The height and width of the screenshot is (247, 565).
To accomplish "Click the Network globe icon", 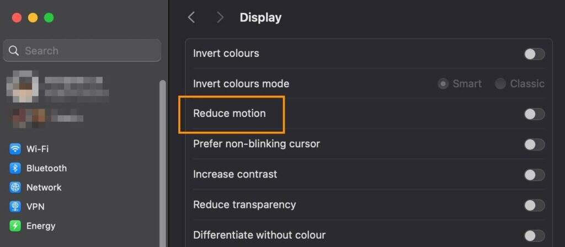I will [15, 187].
